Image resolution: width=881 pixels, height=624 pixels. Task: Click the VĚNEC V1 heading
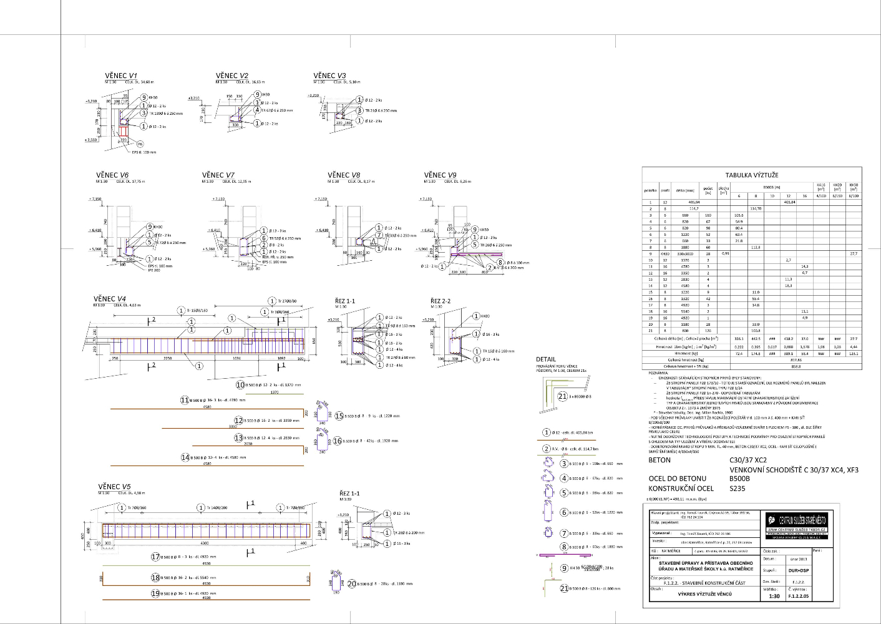120,76
